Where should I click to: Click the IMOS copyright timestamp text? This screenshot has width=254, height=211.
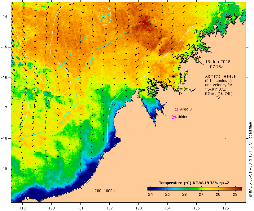(250, 160)
